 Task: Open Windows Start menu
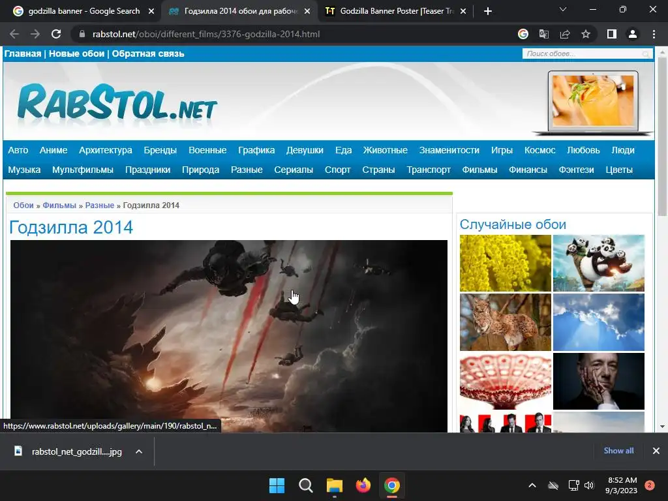click(x=277, y=485)
